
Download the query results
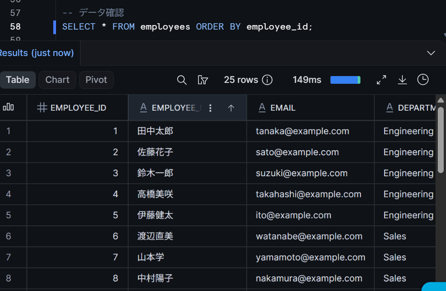click(402, 80)
